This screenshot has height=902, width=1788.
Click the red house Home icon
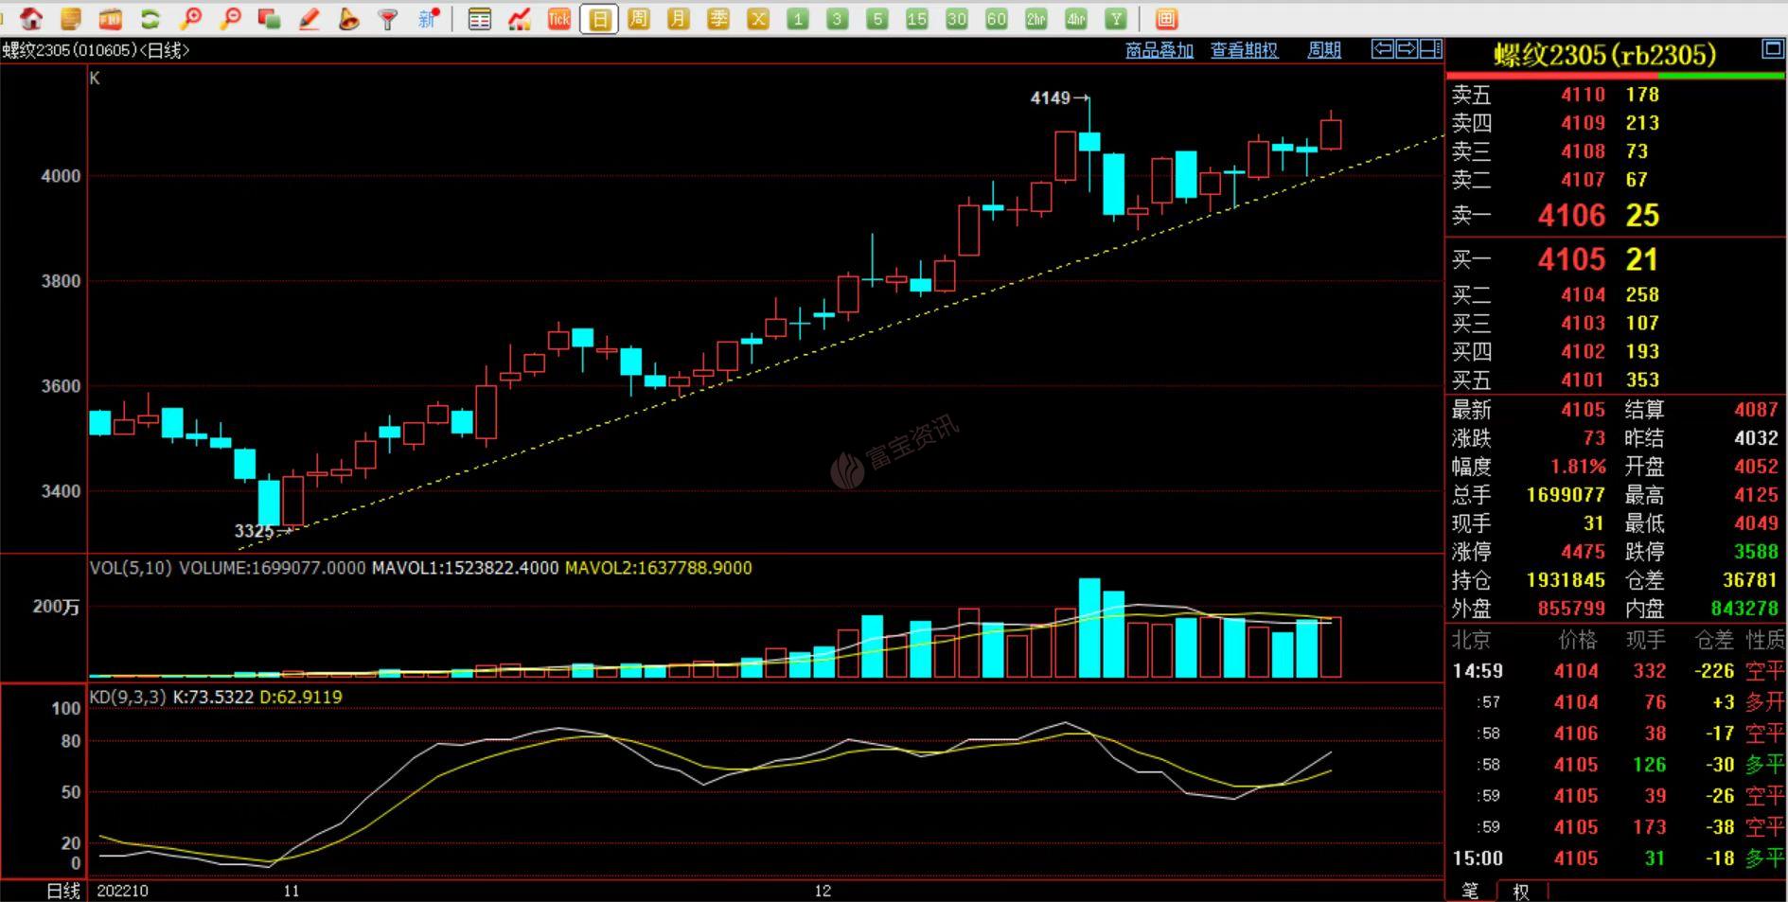coord(31,18)
